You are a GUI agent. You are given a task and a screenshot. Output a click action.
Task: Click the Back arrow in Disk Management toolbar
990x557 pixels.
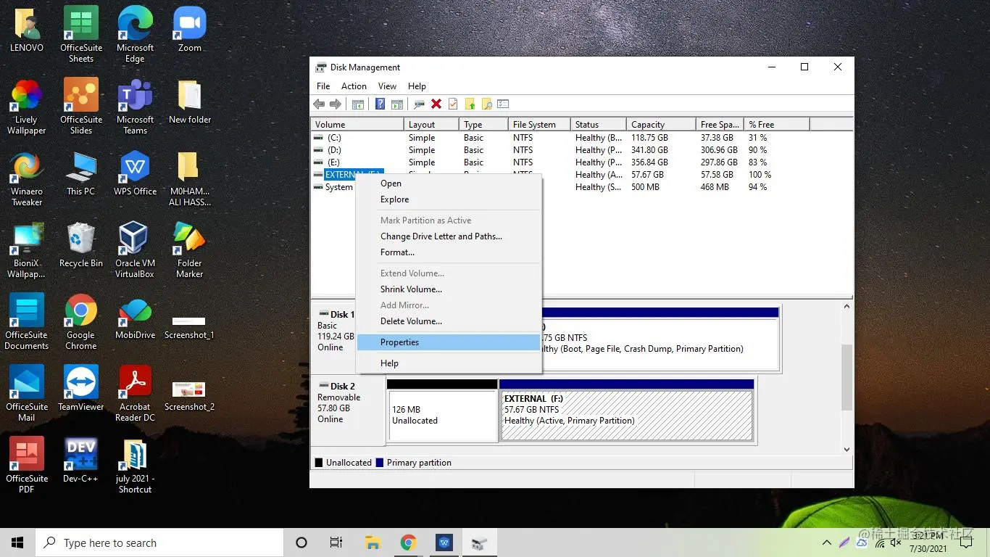pos(319,104)
